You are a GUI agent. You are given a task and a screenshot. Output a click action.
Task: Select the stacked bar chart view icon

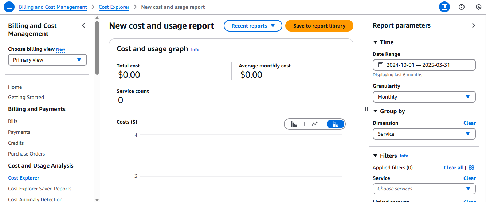coord(336,124)
